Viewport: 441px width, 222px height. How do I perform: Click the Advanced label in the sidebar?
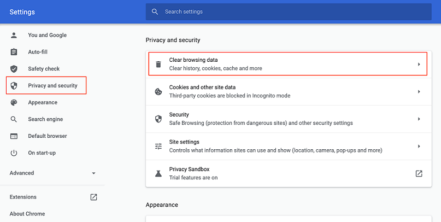tap(22, 173)
